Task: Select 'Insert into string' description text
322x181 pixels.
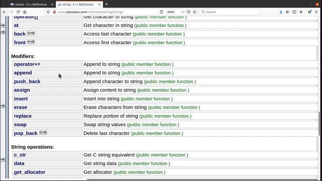Action: point(101,99)
